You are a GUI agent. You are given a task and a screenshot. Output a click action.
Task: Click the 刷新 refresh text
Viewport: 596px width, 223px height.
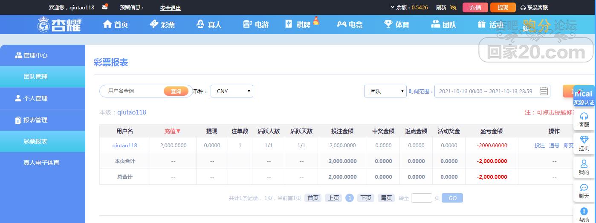[441, 8]
